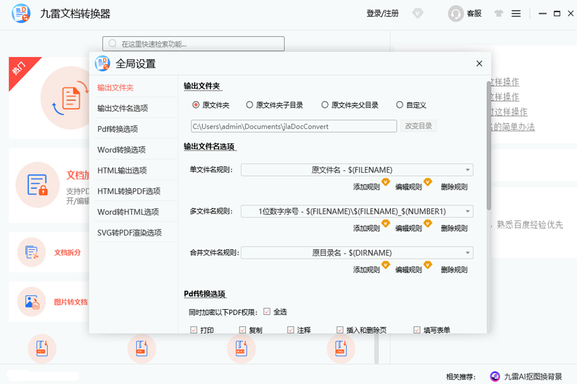Click the third round file icon at bottom row

pos(242,349)
